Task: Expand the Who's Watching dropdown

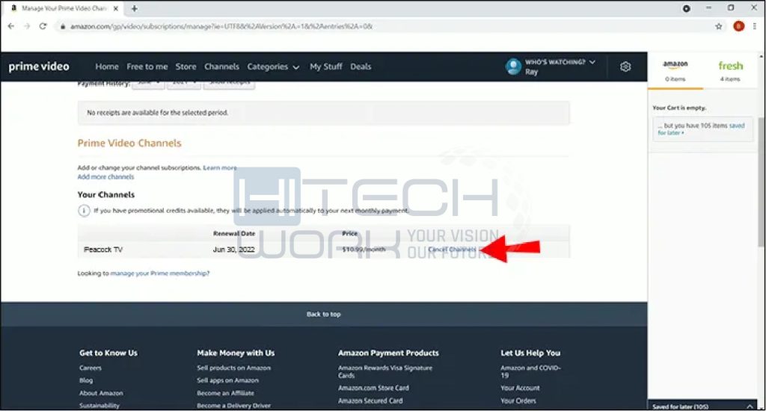Action: (x=560, y=62)
